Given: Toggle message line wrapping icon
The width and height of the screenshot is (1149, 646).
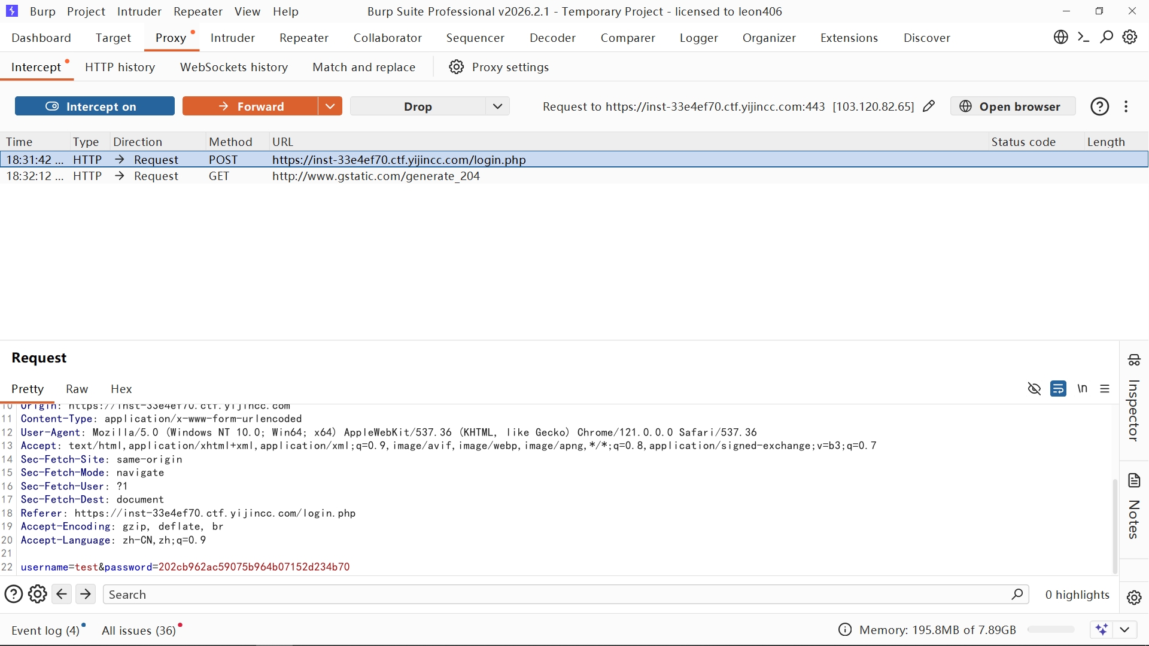Looking at the screenshot, I should pos(1058,389).
